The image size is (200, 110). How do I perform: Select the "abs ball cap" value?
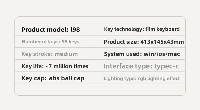66,78
